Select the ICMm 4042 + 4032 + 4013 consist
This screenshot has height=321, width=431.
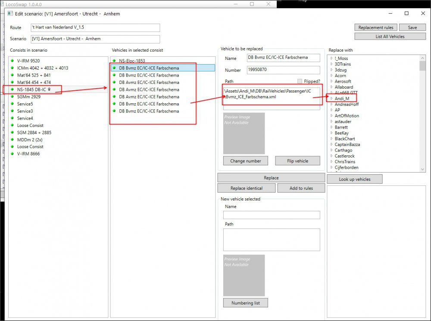(42, 68)
